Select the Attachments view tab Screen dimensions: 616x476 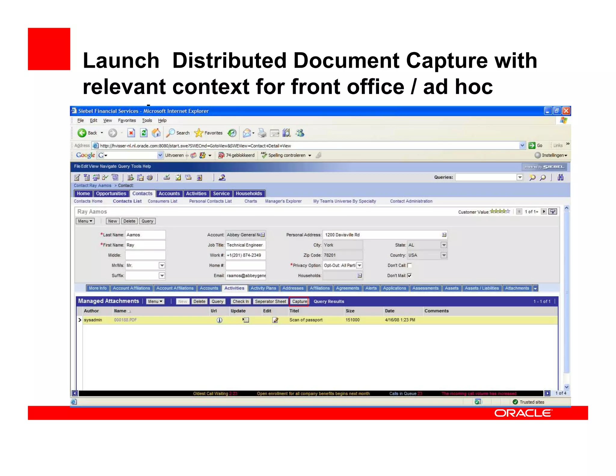pos(517,288)
